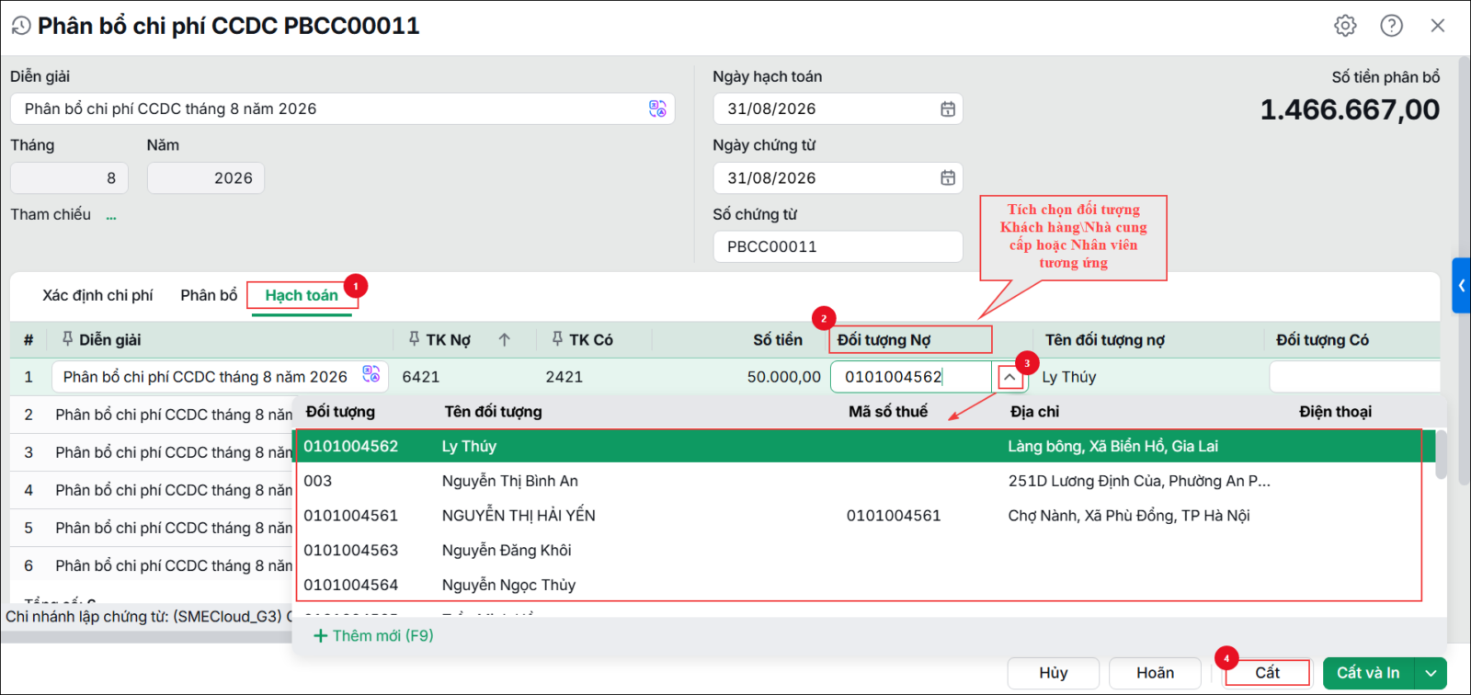Open the help question mark icon
This screenshot has width=1471, height=695.
1391,26
